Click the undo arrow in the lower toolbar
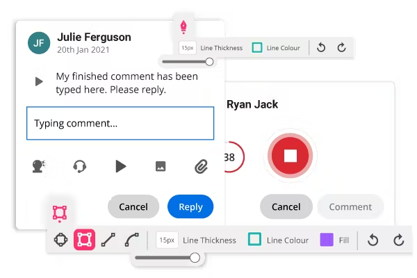The image size is (417, 278). 373,240
